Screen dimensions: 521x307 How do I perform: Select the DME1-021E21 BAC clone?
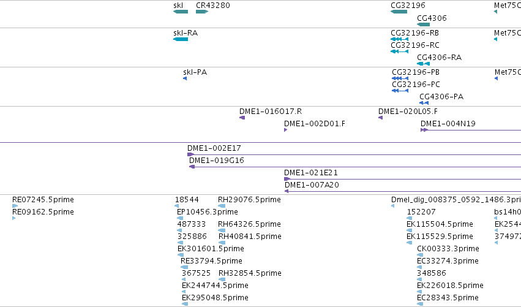pos(402,180)
